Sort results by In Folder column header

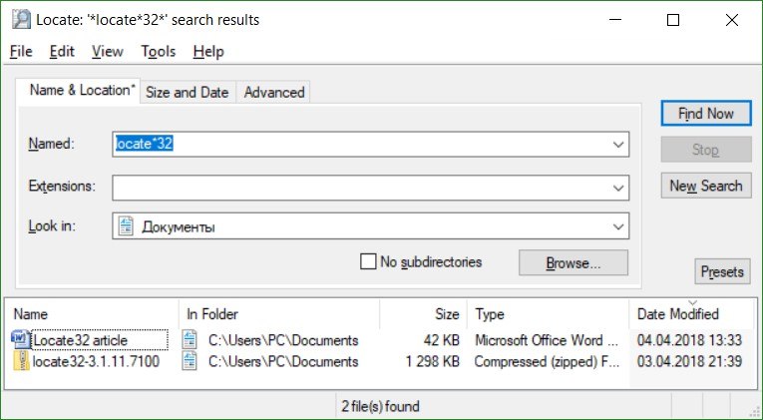[x=279, y=314]
